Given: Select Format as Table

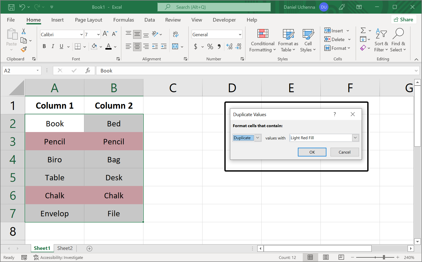Looking at the screenshot, I should coord(288,40).
